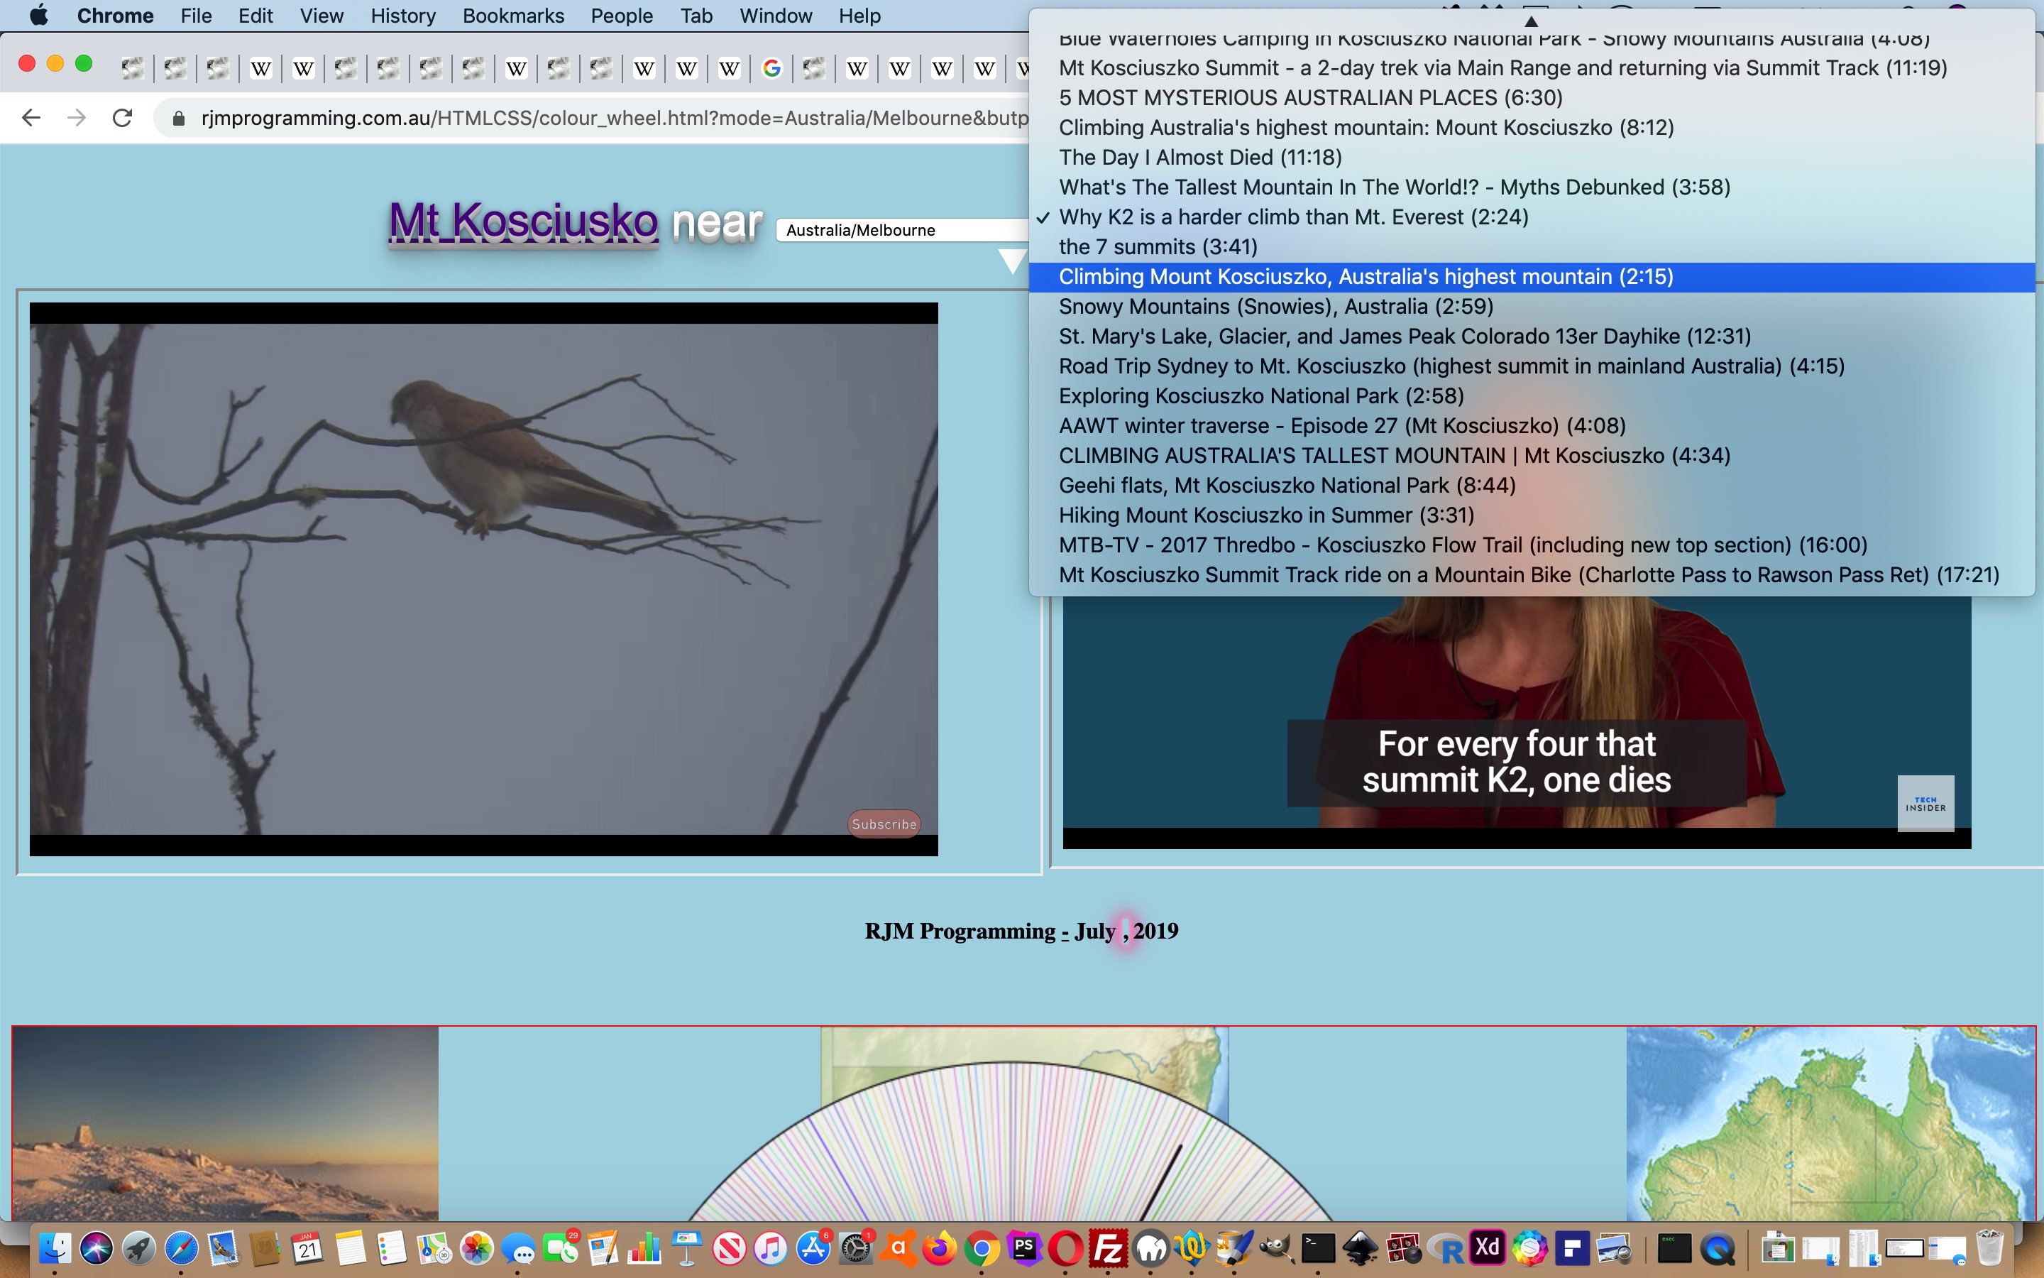2044x1278 pixels.
Task: Open the Australia/Melbourne timezone dropdown
Action: pyautogui.click(x=902, y=230)
